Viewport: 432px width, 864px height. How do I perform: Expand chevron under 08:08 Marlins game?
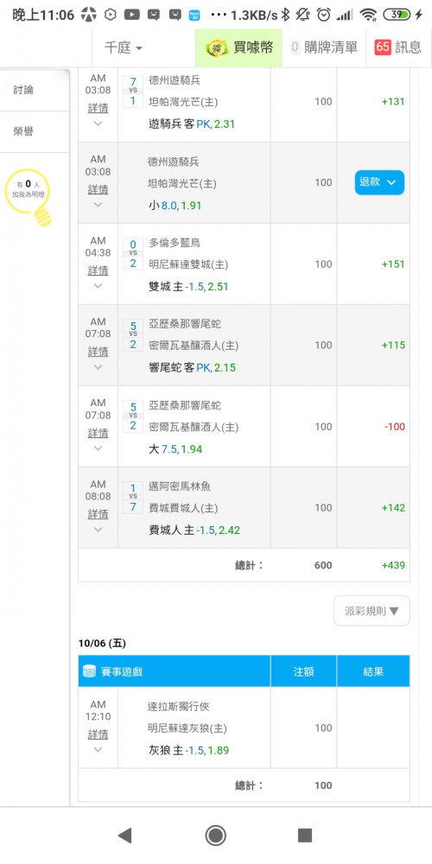[x=98, y=530]
